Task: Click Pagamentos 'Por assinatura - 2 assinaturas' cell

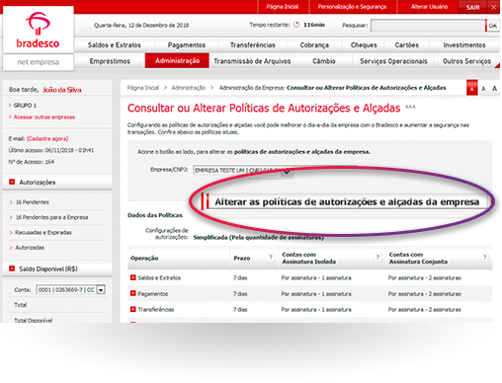Action: point(424,294)
